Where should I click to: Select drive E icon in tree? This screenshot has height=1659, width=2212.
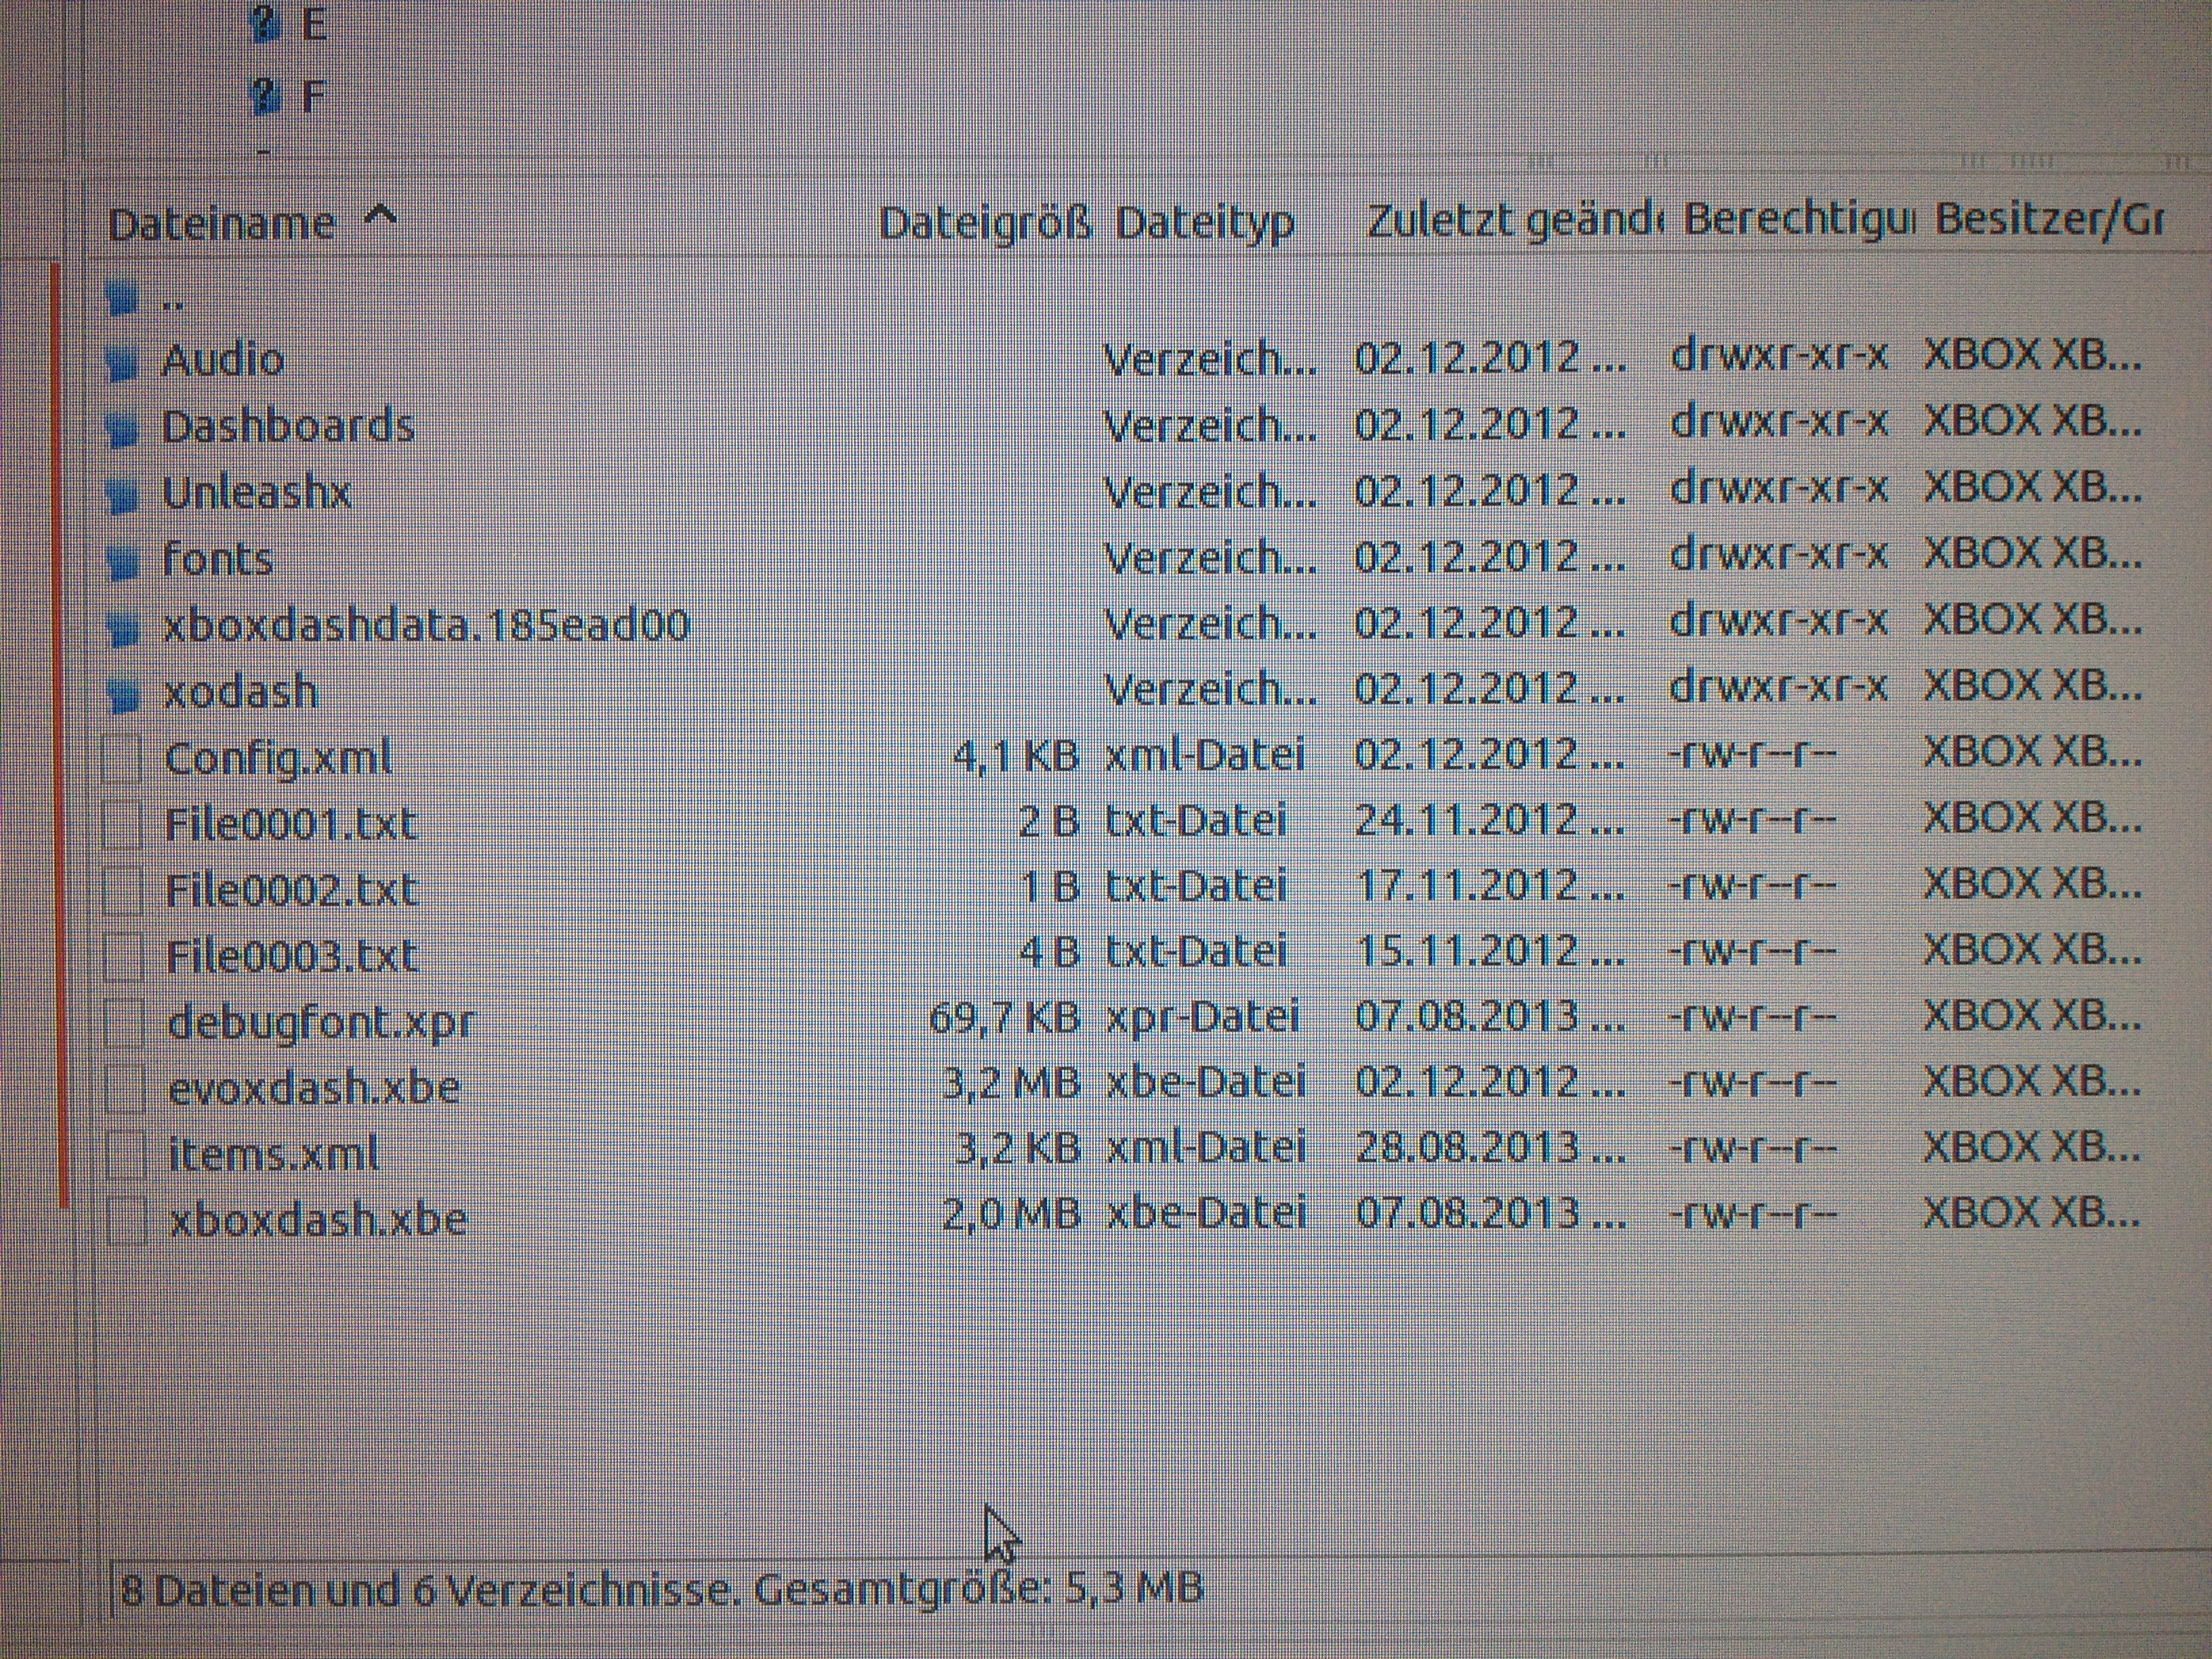(x=265, y=24)
